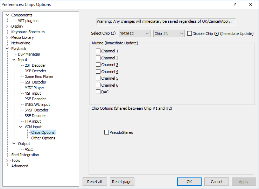Viewport: 259px width, 189px height.
Task: Confirm with the OK button
Action: point(189,182)
